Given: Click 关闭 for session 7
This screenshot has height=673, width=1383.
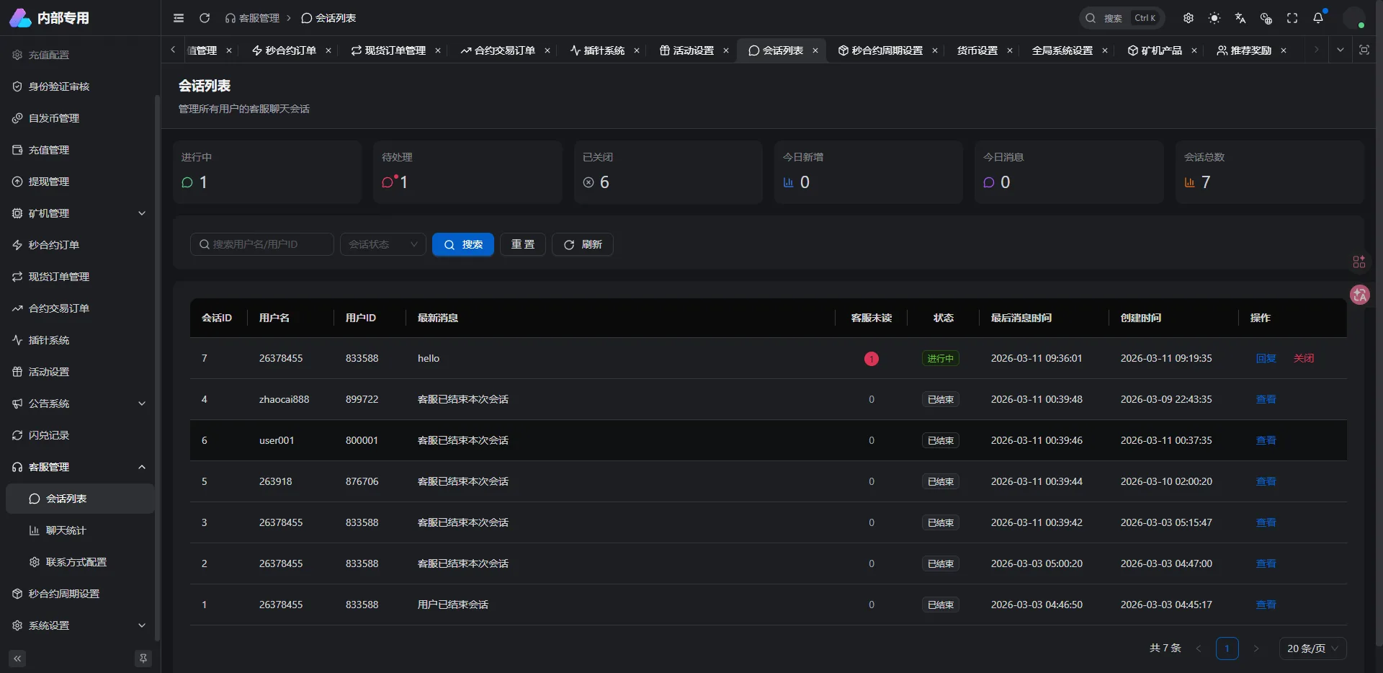Looking at the screenshot, I should click(x=1304, y=358).
